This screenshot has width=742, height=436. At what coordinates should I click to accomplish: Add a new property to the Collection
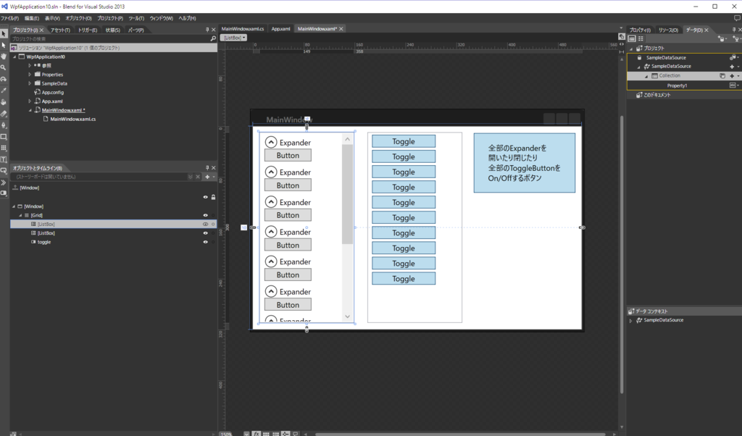tap(732, 75)
